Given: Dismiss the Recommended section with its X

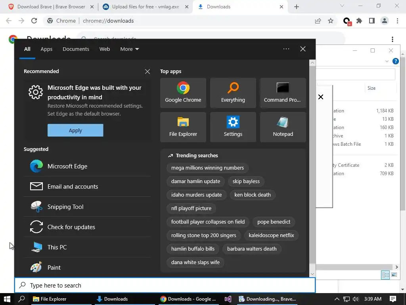Looking at the screenshot, I should 147,71.
